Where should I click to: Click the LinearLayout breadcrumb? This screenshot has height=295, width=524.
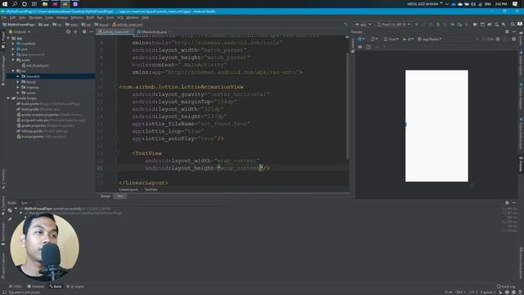(x=129, y=189)
